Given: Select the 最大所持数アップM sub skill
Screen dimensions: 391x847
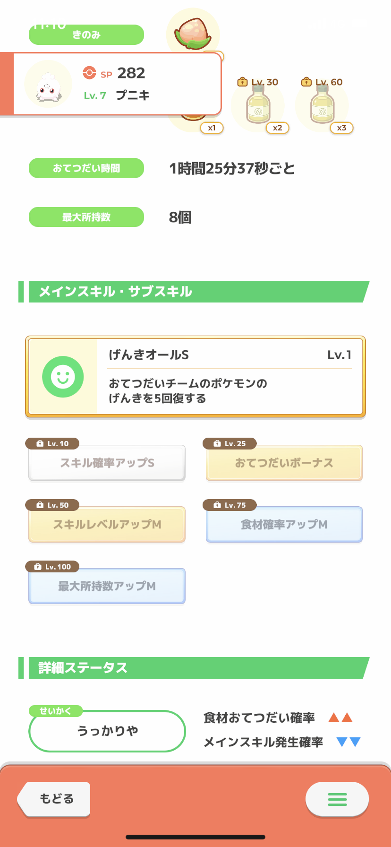Looking at the screenshot, I should (x=107, y=586).
